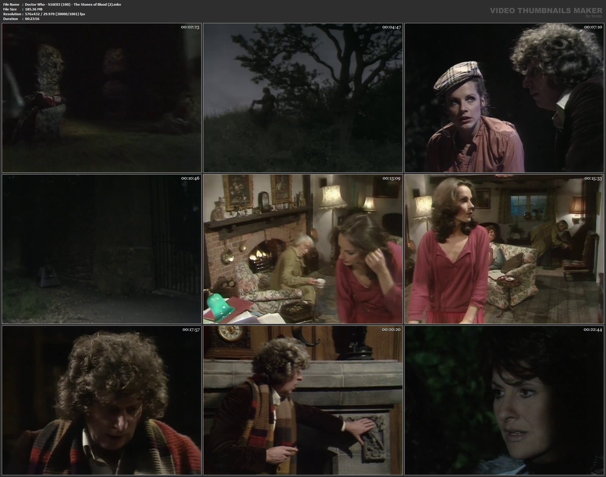The height and width of the screenshot is (477, 606).
Task: Select the thumbnail at 00:15:33
Action: click(x=504, y=249)
